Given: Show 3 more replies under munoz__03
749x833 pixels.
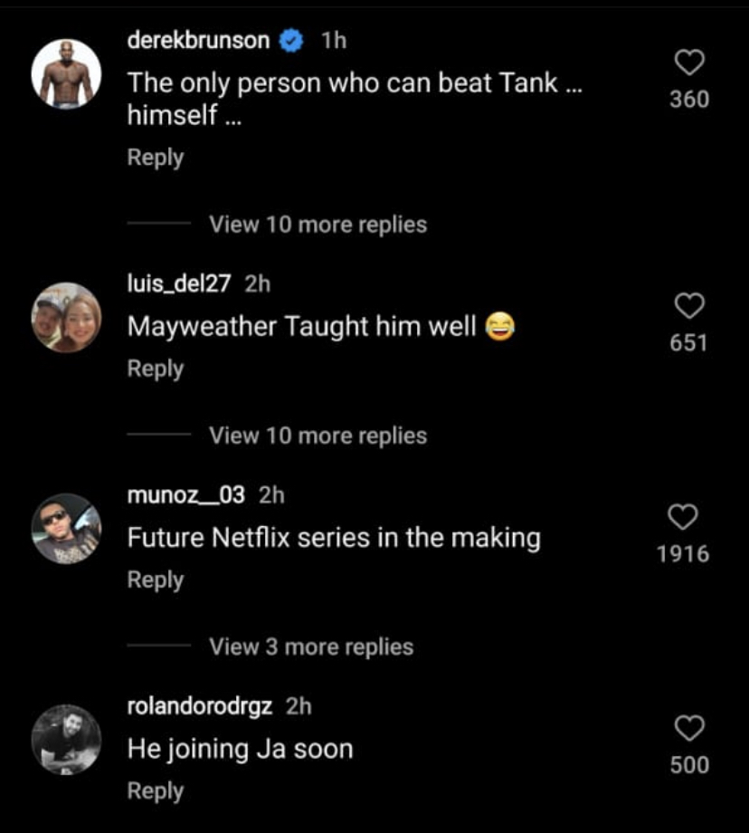Looking at the screenshot, I should point(311,646).
